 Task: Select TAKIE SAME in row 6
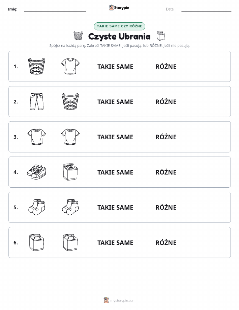(115, 243)
